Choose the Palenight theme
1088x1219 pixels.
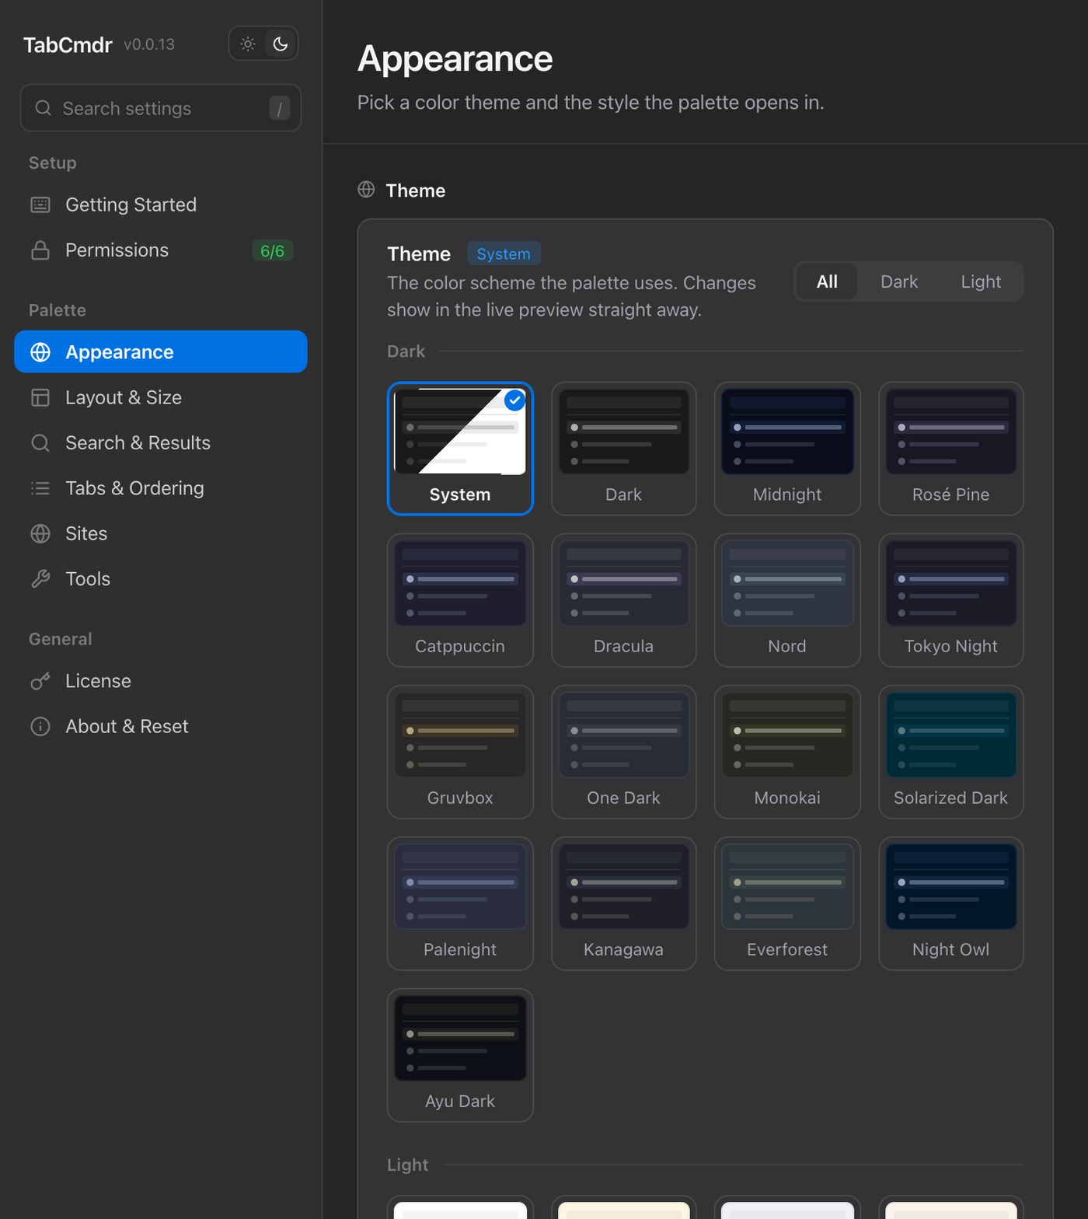(460, 903)
